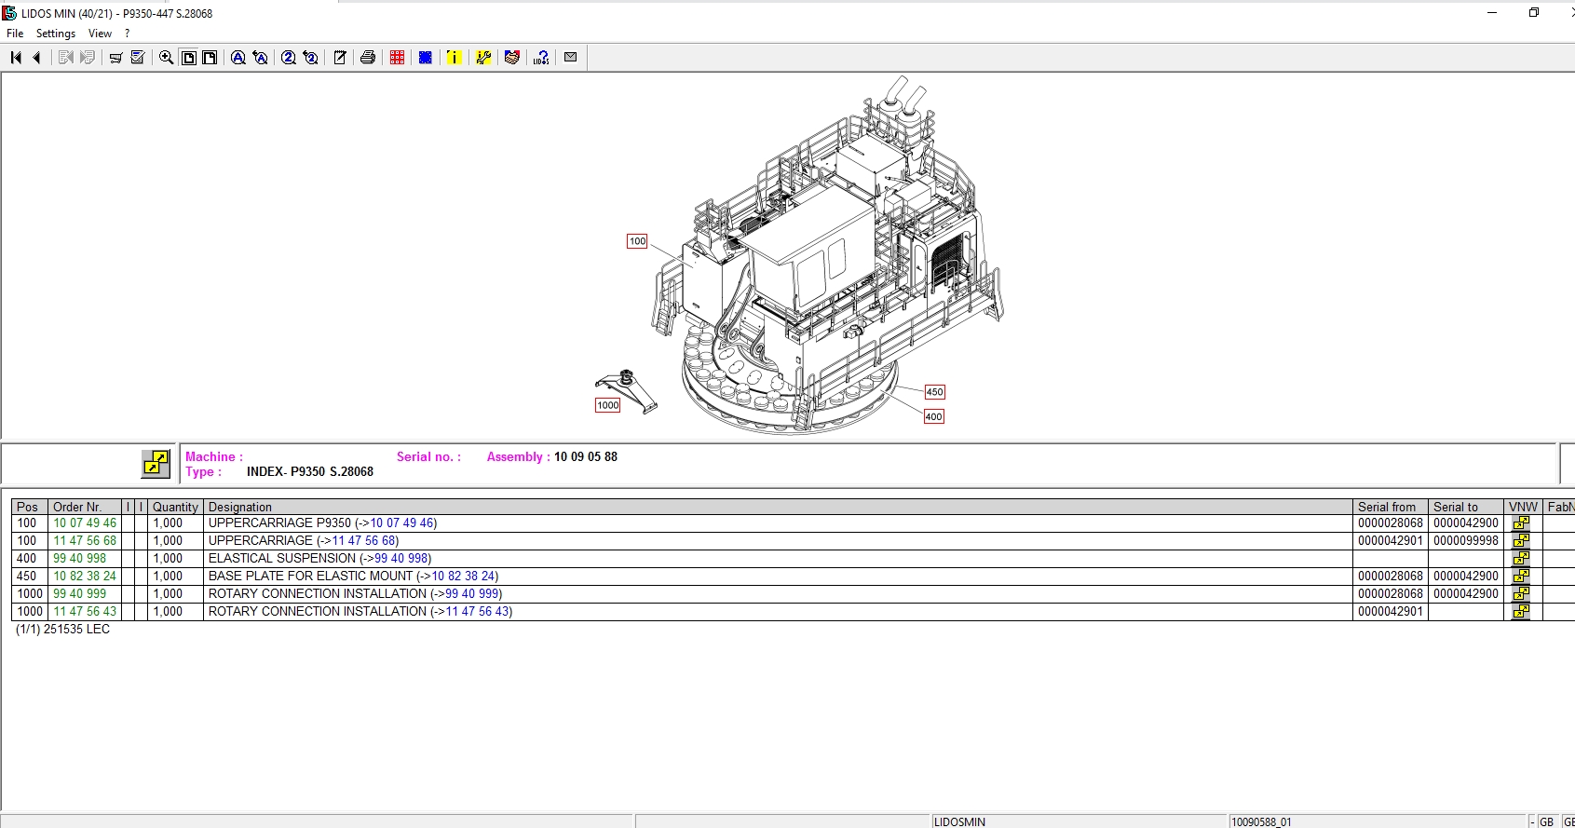Open order number link 99 40 999

79,594
